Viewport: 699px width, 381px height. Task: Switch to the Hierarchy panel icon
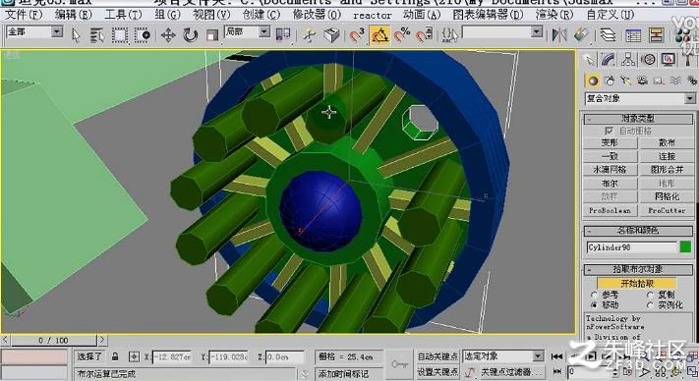628,59
